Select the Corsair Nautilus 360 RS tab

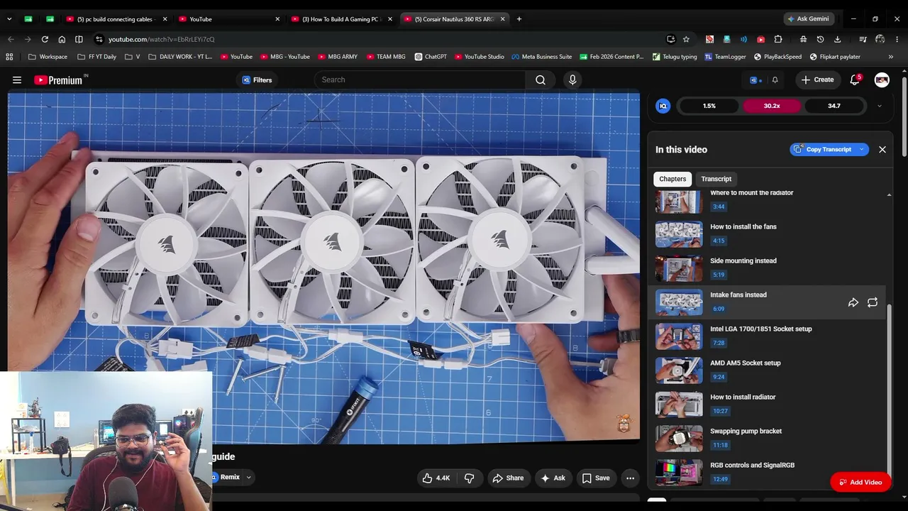pos(455,19)
